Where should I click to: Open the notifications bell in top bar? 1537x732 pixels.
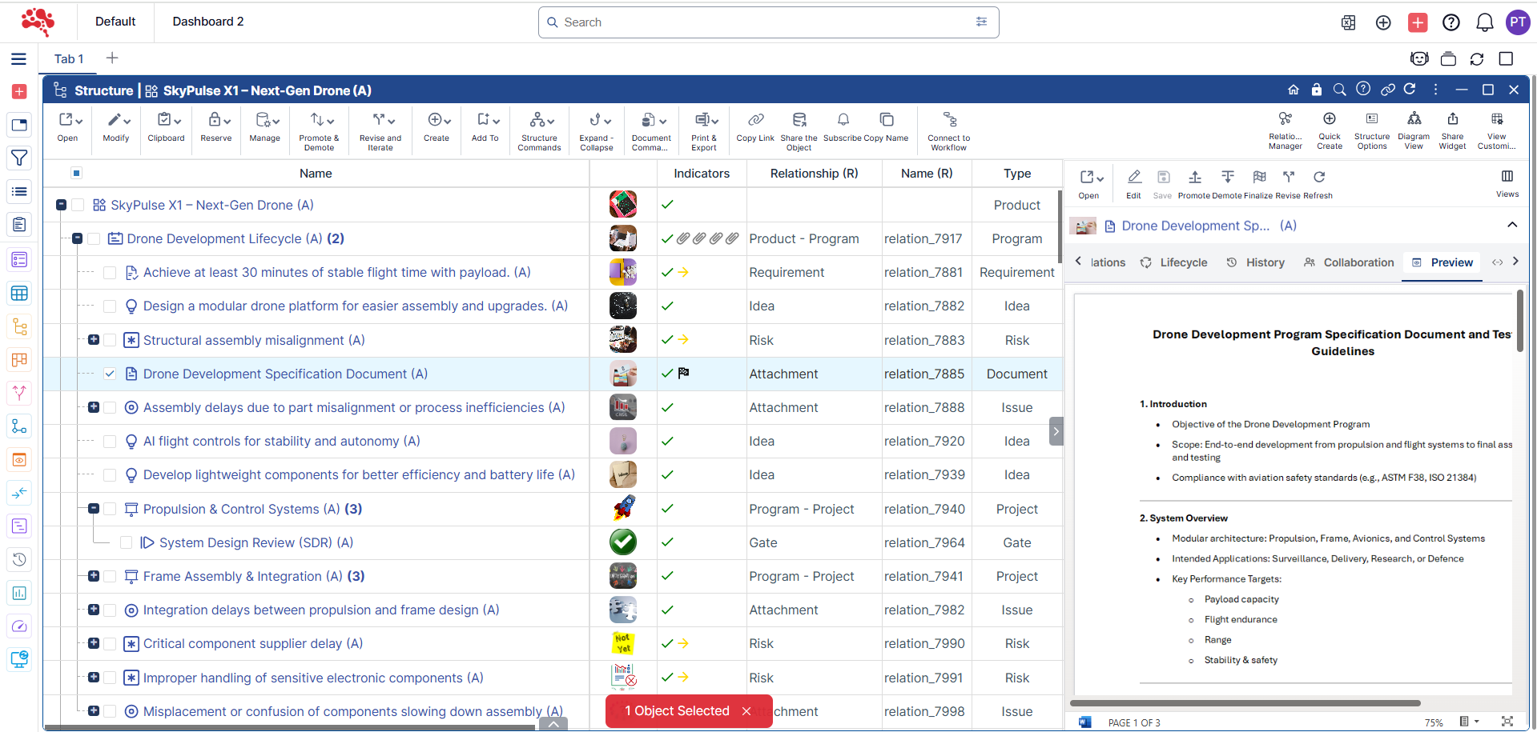[1484, 22]
